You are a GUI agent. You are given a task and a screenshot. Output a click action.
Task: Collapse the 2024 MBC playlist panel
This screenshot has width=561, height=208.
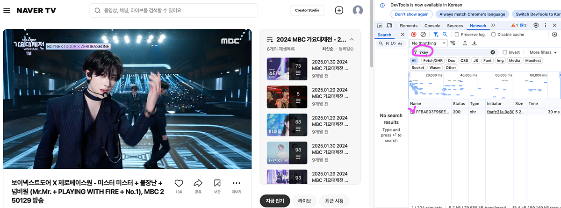pyautogui.click(x=352, y=40)
